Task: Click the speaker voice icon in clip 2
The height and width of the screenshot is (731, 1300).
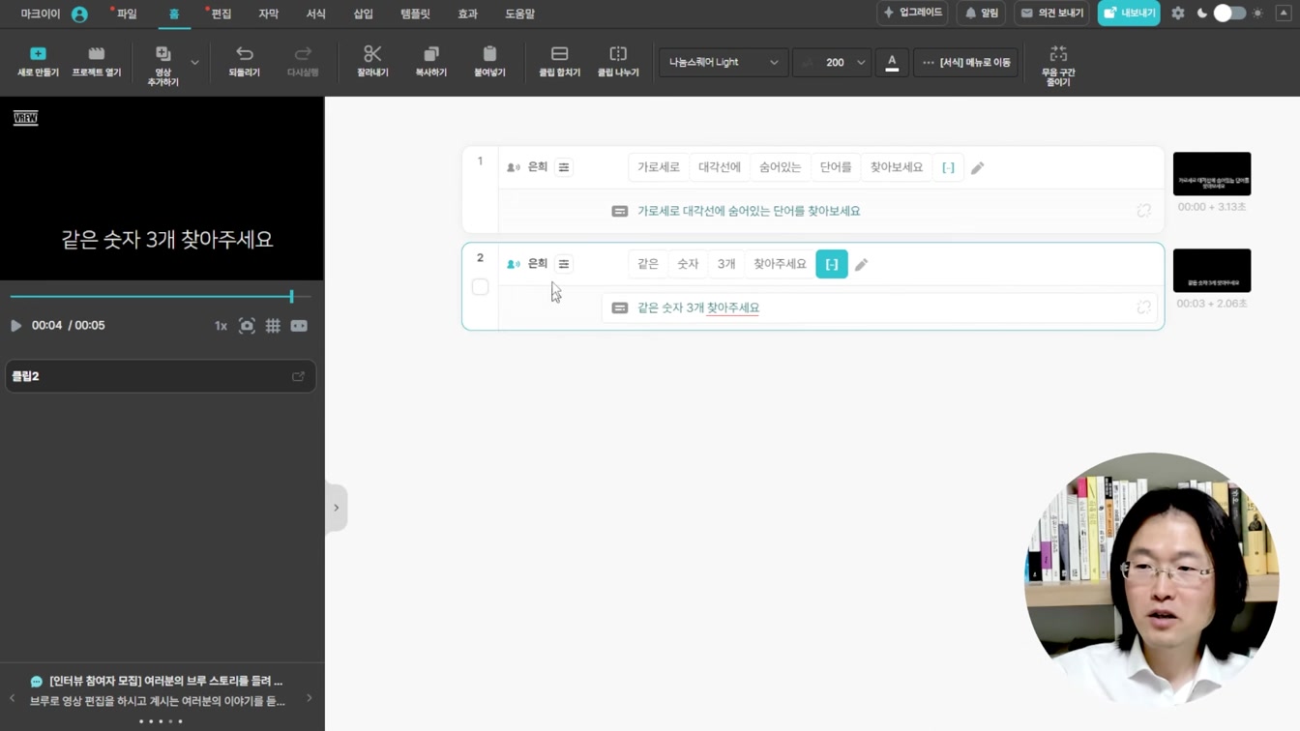Action: pyautogui.click(x=514, y=264)
